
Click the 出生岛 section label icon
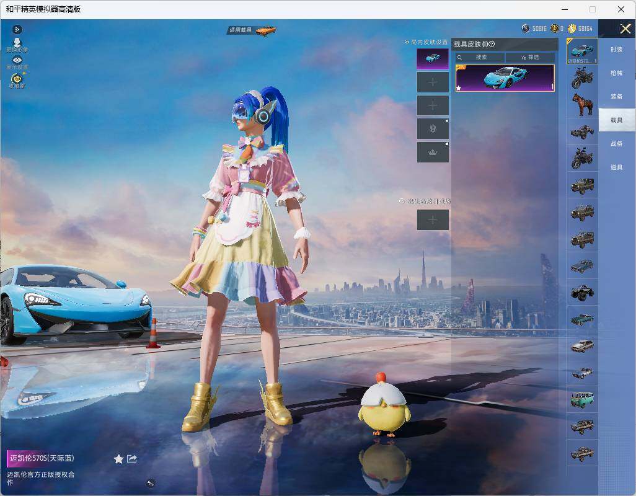coord(402,201)
